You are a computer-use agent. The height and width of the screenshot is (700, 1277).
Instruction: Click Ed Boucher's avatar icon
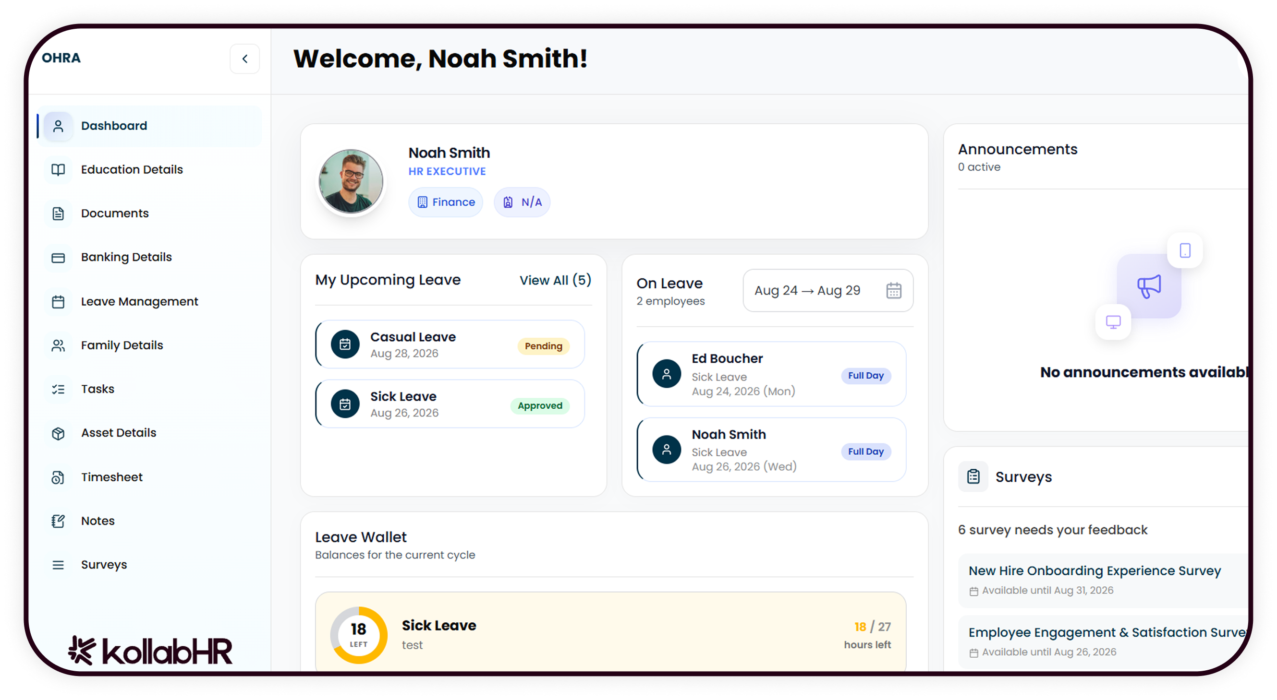(x=666, y=374)
